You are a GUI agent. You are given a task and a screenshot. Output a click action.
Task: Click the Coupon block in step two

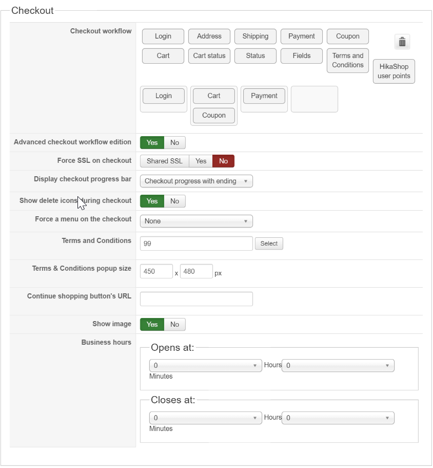[214, 116]
